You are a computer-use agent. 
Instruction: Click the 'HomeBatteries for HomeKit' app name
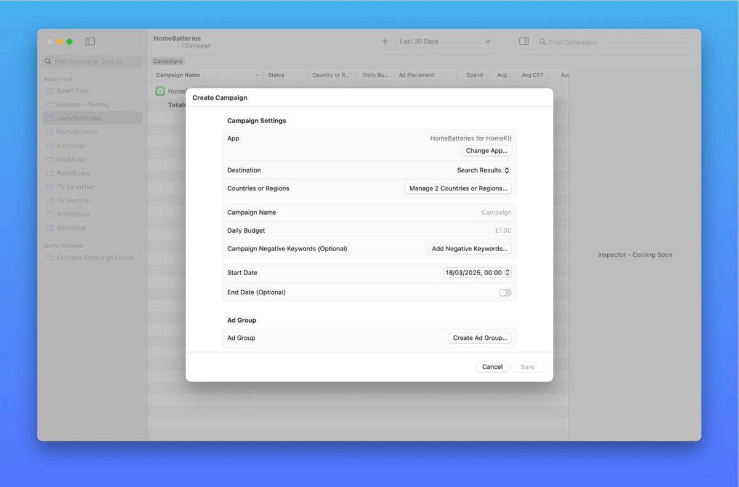pos(470,139)
